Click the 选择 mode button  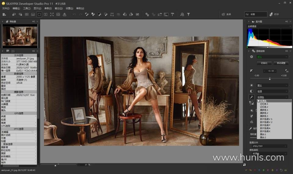pos(226,14)
